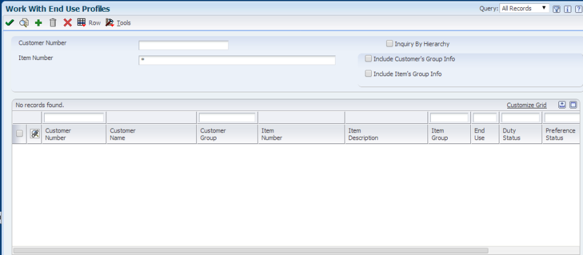583x255 pixels.
Task: Enable Inquiry By Hierarchy checkbox
Action: (x=389, y=44)
